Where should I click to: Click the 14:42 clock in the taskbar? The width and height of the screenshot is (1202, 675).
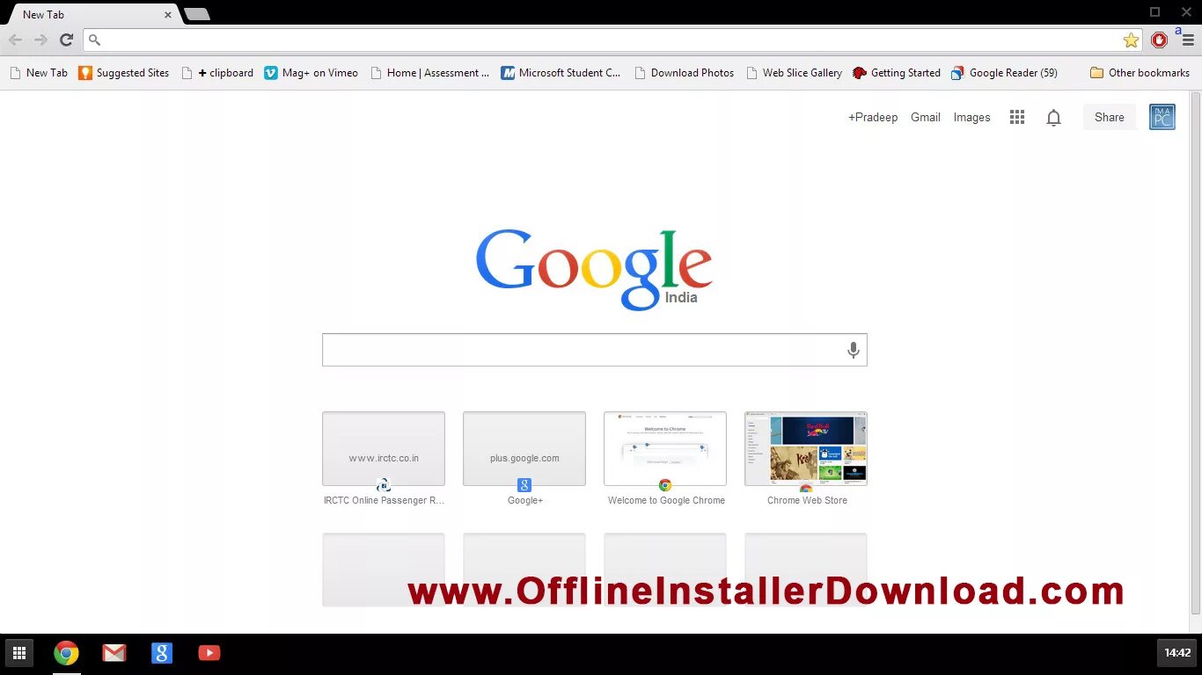(1177, 653)
